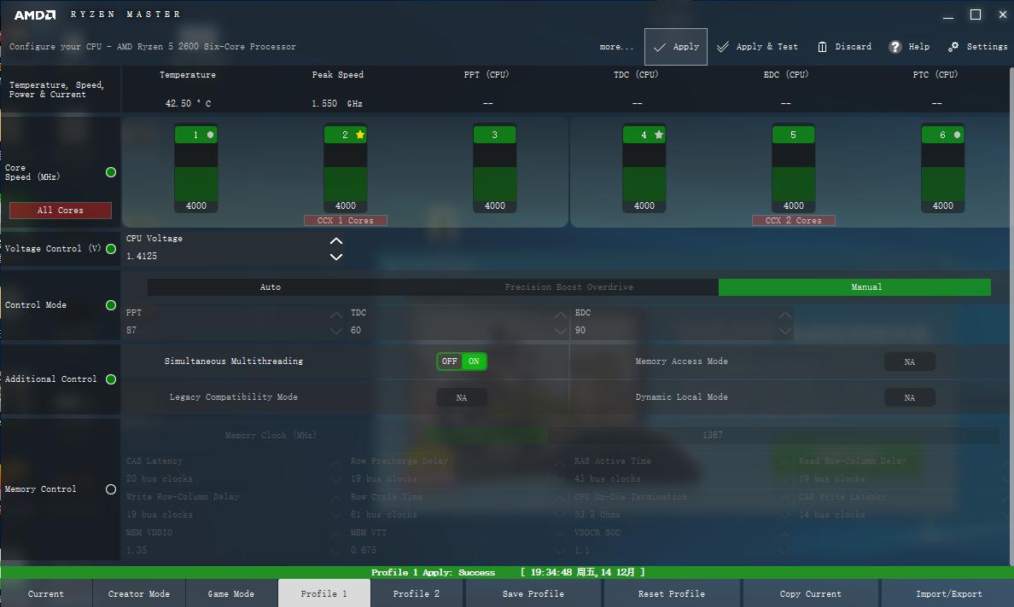Switch to the Profile 2 tab
This screenshot has width=1014, height=607.
[x=417, y=593]
